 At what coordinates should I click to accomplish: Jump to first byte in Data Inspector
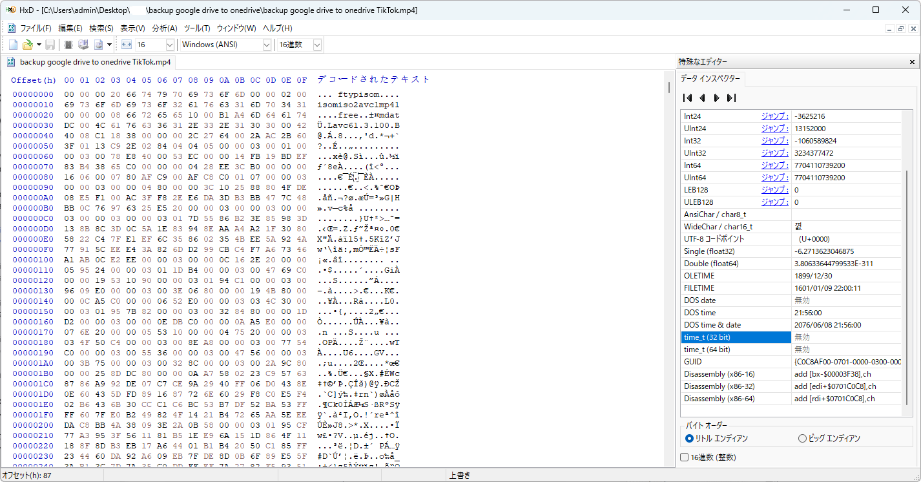pos(688,98)
